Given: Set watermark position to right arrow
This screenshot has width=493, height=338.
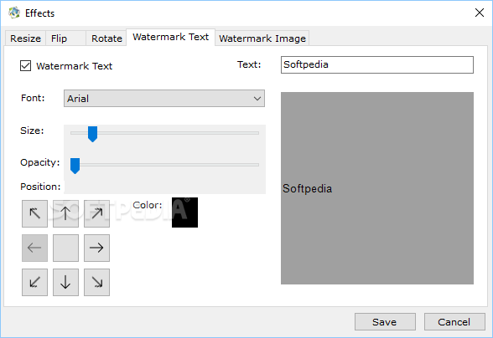Looking at the screenshot, I should [96, 248].
